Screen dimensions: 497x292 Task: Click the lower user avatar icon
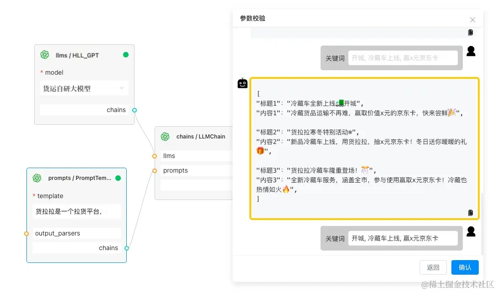point(471,231)
